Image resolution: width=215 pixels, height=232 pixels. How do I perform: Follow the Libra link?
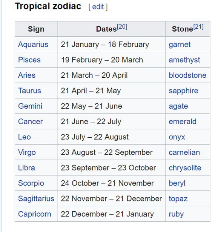[x=26, y=168]
